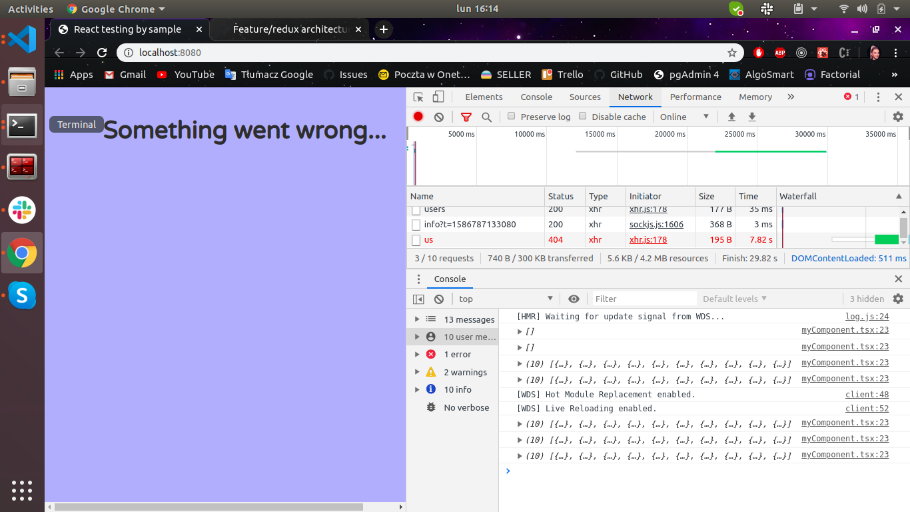Import HAR file using the upload arrow

tap(731, 117)
